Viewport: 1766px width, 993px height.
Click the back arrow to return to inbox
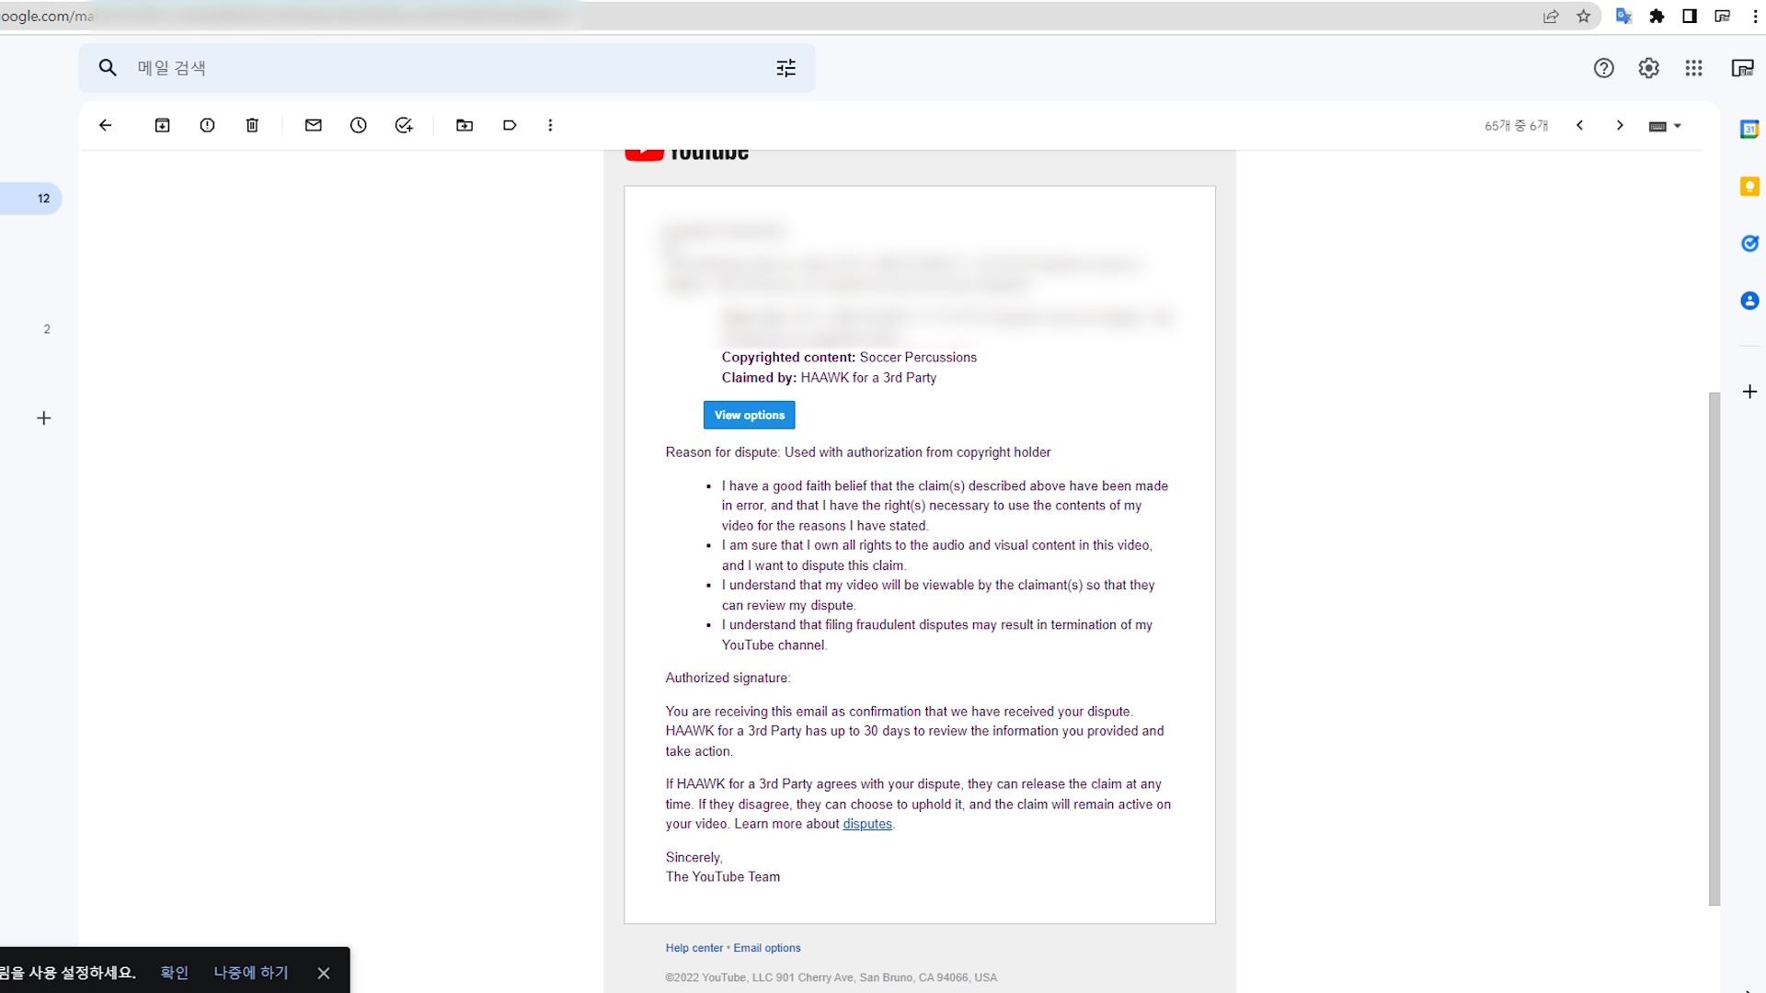tap(106, 125)
